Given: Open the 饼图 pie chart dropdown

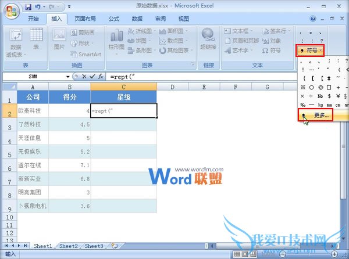Looking at the screenshot, I should pyautogui.click(x=139, y=41).
